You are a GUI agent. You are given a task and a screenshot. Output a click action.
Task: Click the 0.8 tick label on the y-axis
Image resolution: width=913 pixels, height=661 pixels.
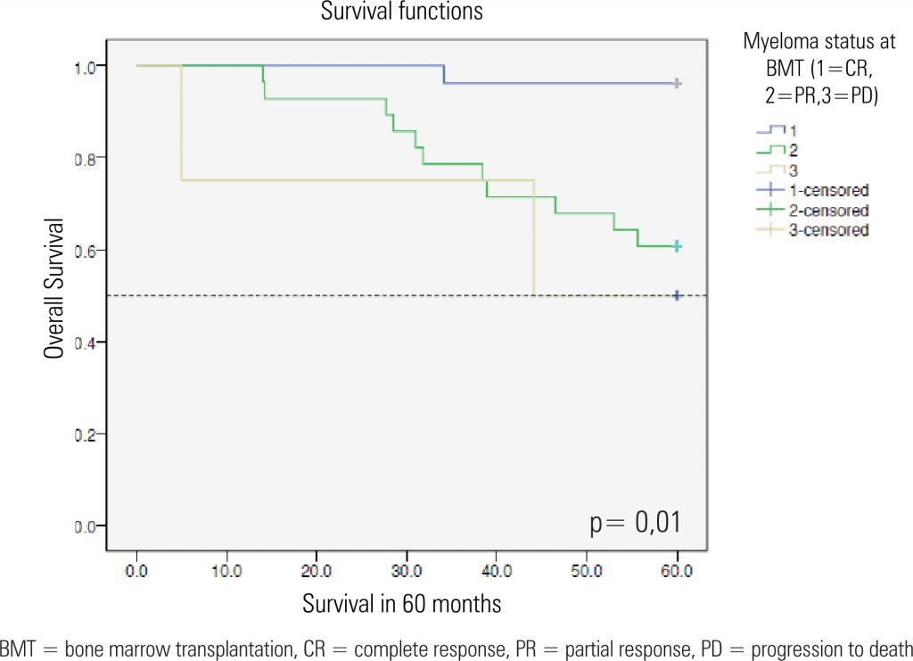83,158
